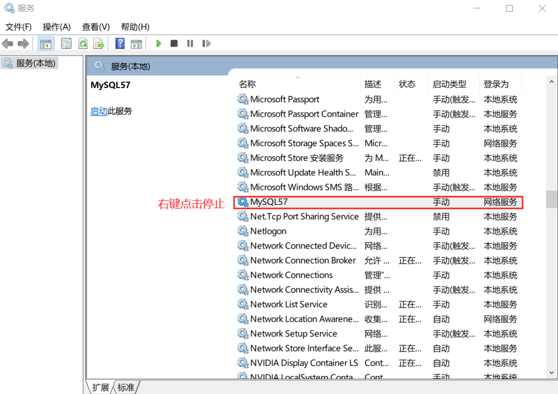Viewport: 558px width, 394px height.
Task: Click the vertical scrollbar thumb
Action: 551,199
